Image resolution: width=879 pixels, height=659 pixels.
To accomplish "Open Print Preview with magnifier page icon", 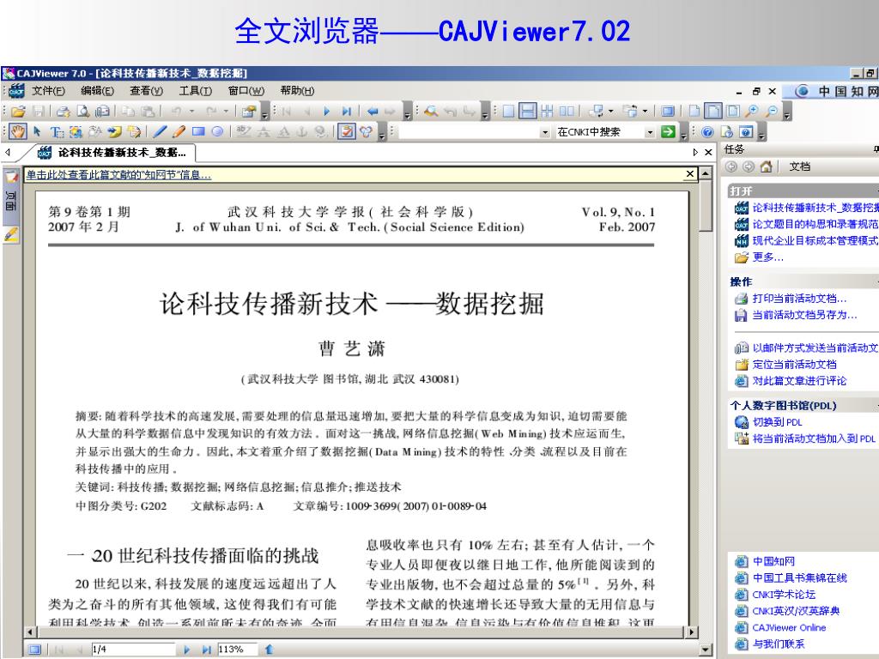I will [83, 111].
